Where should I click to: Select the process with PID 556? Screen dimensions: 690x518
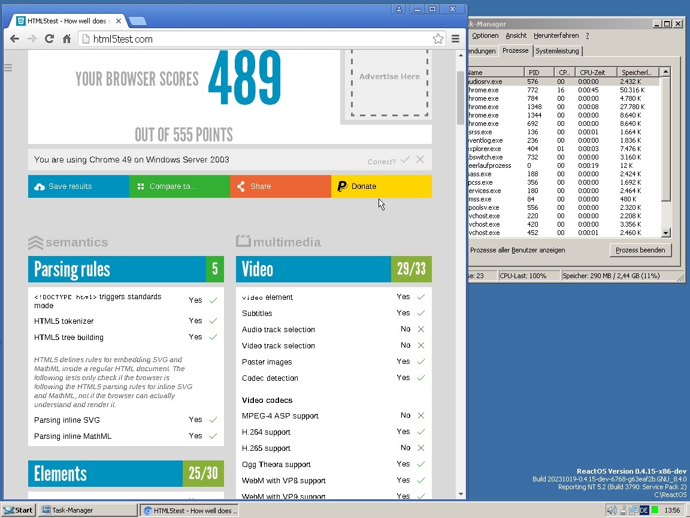[564, 207]
